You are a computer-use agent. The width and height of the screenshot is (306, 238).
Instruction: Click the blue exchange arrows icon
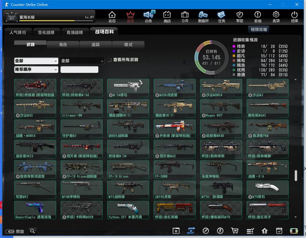tap(191, 231)
